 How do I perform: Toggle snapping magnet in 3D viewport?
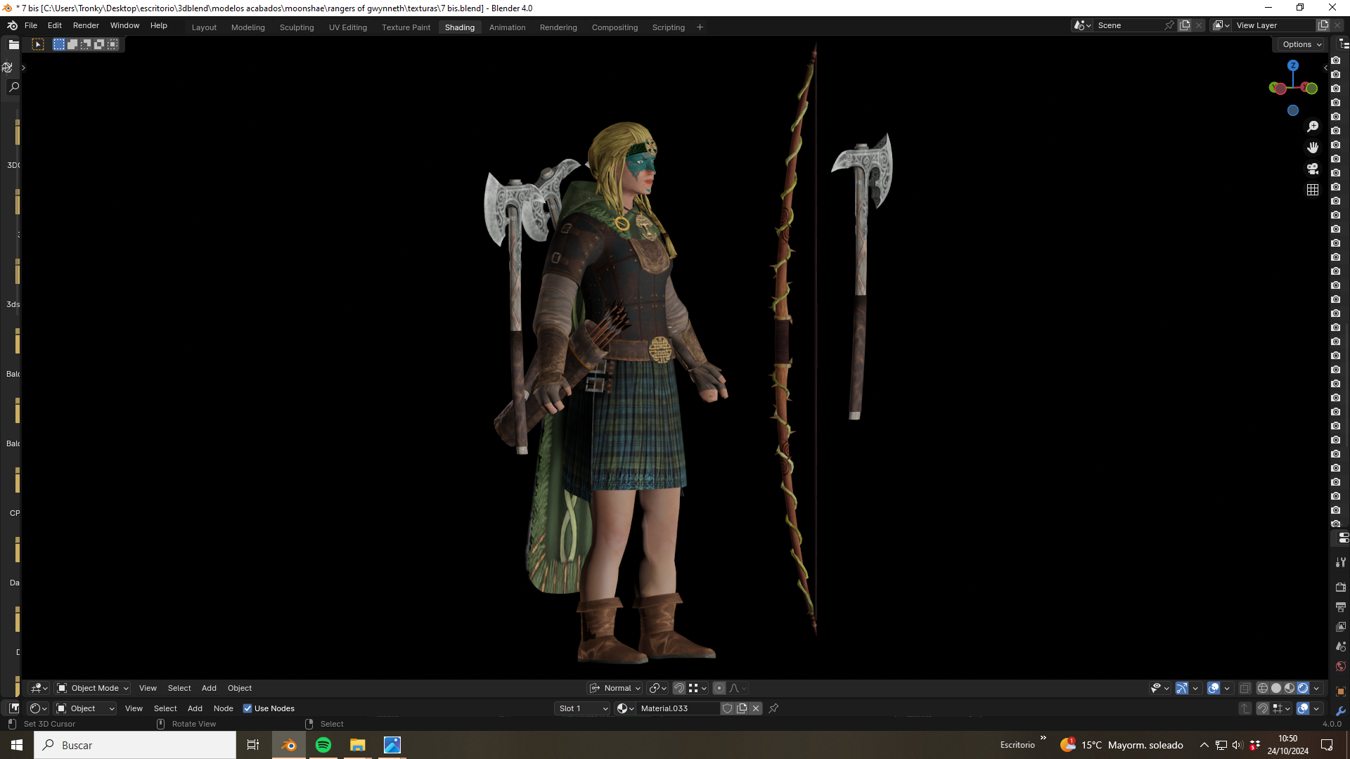(x=679, y=688)
